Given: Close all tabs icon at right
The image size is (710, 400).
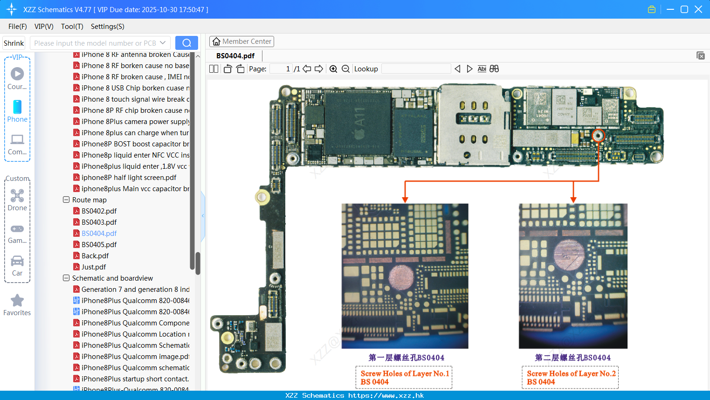Looking at the screenshot, I should coord(701,55).
